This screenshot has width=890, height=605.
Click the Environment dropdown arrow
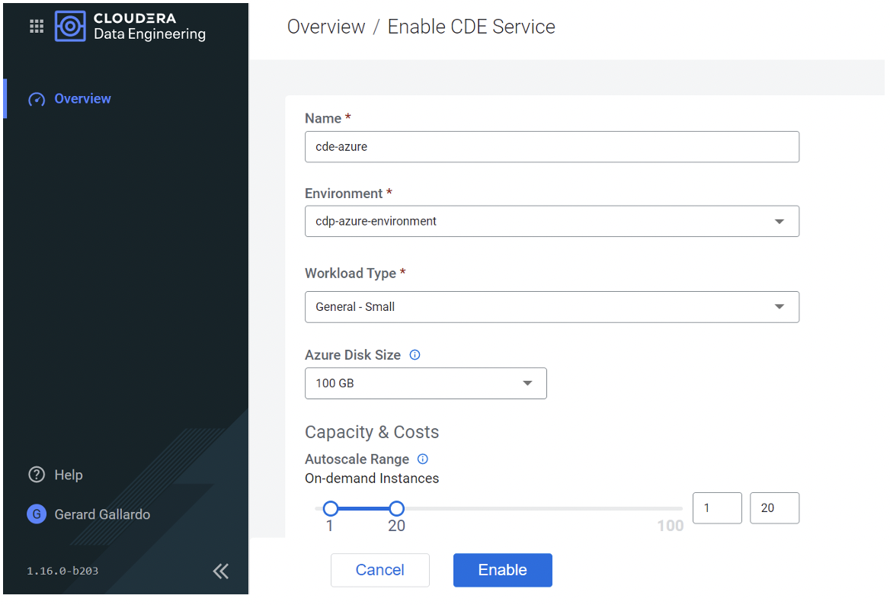780,221
